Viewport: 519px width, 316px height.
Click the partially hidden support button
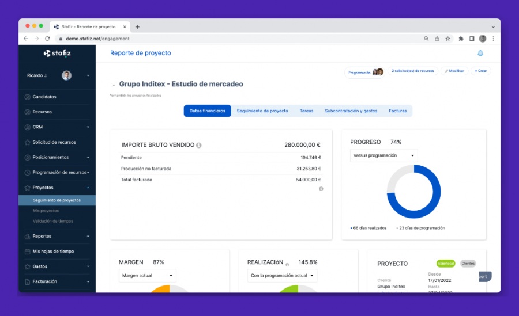pos(485,277)
